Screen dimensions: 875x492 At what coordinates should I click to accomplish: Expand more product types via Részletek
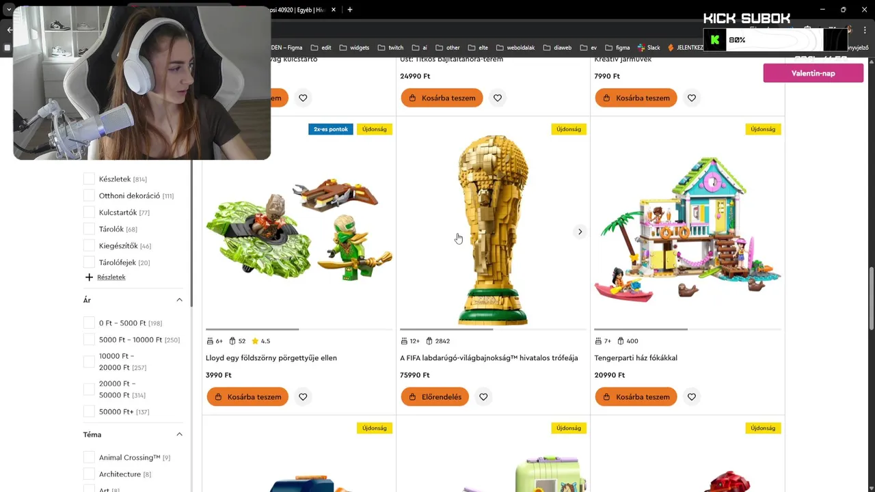coord(111,277)
